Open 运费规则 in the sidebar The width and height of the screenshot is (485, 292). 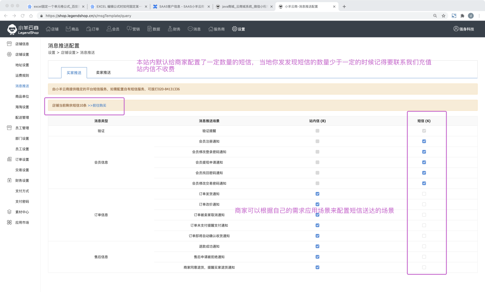pyautogui.click(x=22, y=76)
